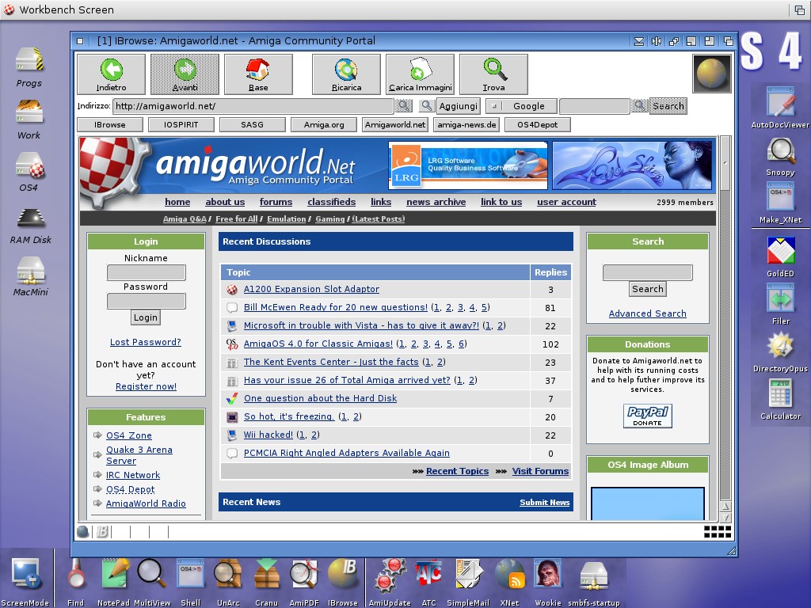Open the Google search engine dropdown
Viewport: 811px width, 608px height.
(521, 106)
